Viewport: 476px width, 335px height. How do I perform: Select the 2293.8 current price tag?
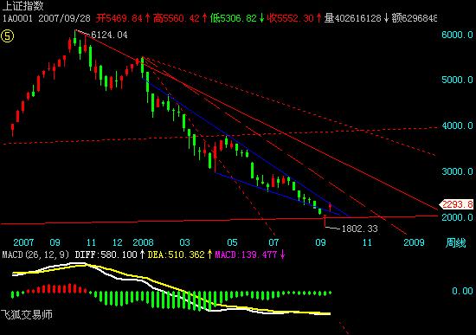[x=457, y=204]
